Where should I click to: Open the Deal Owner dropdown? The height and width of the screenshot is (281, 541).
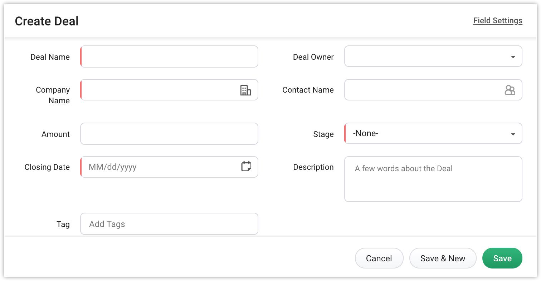click(433, 56)
